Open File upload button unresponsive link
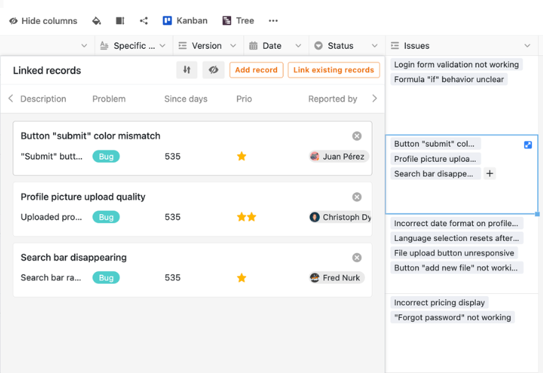 click(454, 253)
